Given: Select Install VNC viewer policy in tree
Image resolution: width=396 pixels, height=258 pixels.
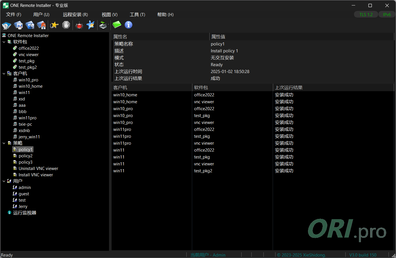Looking at the screenshot, I should (x=36, y=175).
